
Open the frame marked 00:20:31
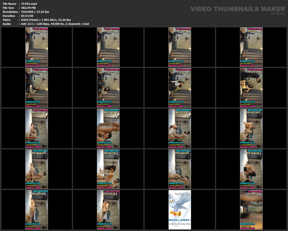(x=108, y=88)
